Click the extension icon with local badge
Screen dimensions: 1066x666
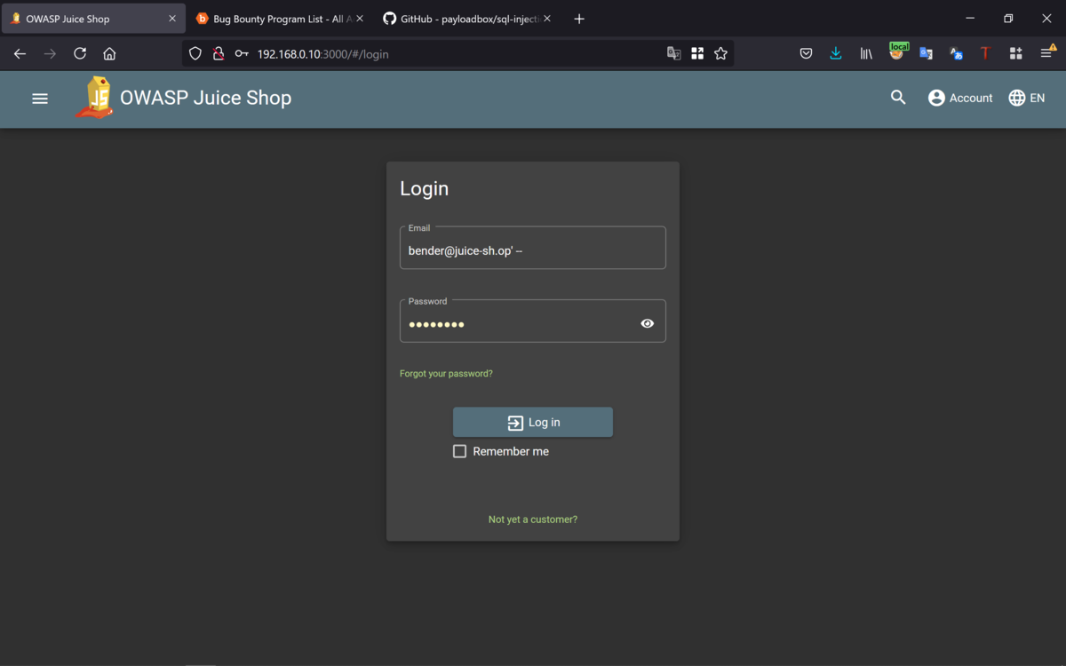(x=898, y=52)
